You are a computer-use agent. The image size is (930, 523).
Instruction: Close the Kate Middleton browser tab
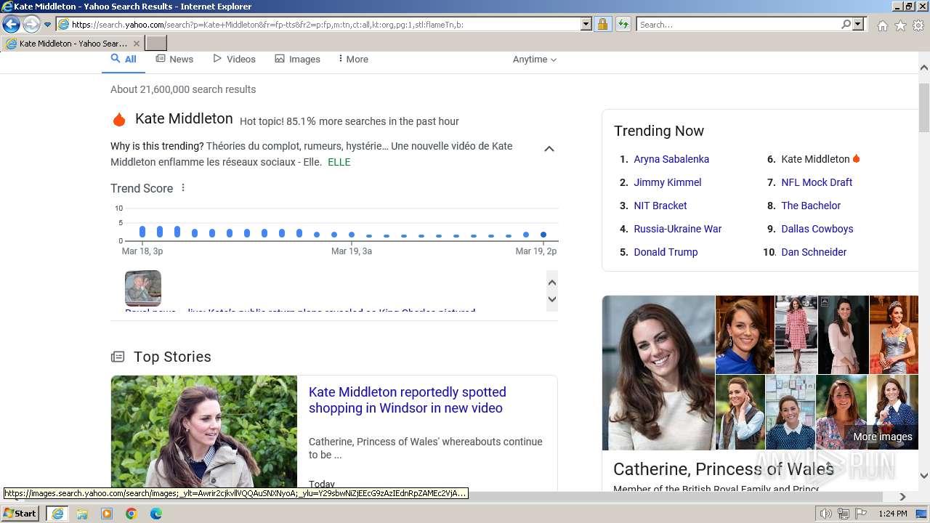(137, 44)
